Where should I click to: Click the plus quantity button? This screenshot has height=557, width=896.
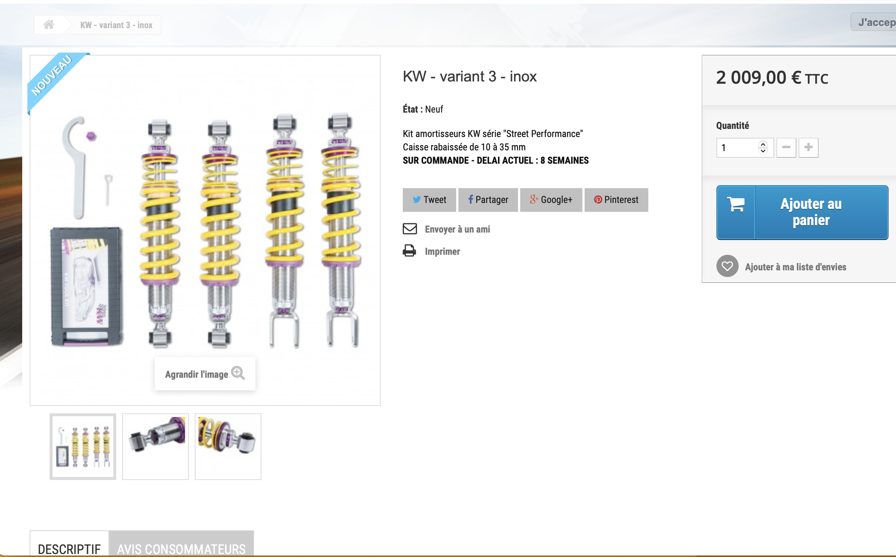click(x=808, y=148)
